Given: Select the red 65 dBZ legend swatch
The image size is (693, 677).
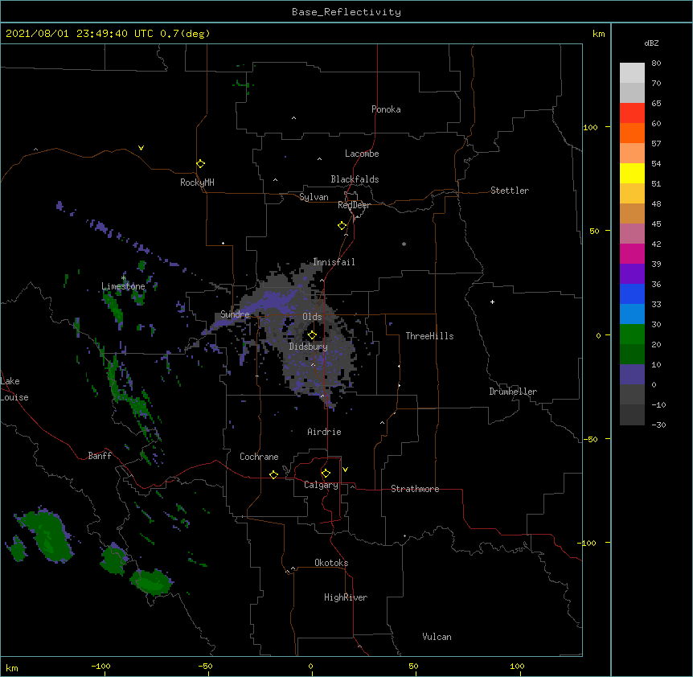Looking at the screenshot, I should click(632, 113).
